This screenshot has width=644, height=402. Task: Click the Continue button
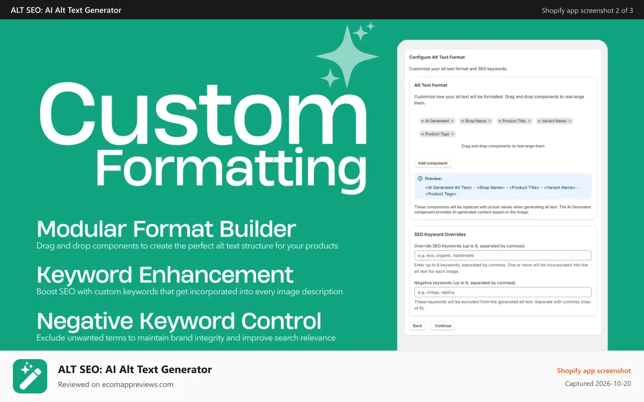pyautogui.click(x=443, y=325)
